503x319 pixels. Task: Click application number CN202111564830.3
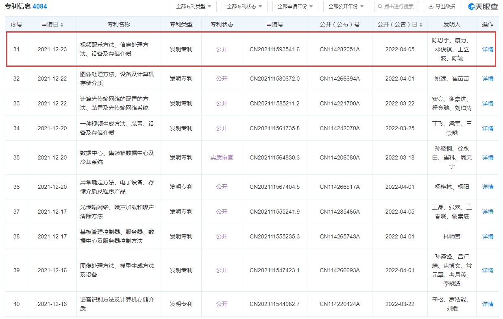[274, 157]
